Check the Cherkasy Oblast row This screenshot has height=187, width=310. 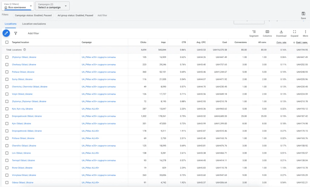click(x=7, y=65)
